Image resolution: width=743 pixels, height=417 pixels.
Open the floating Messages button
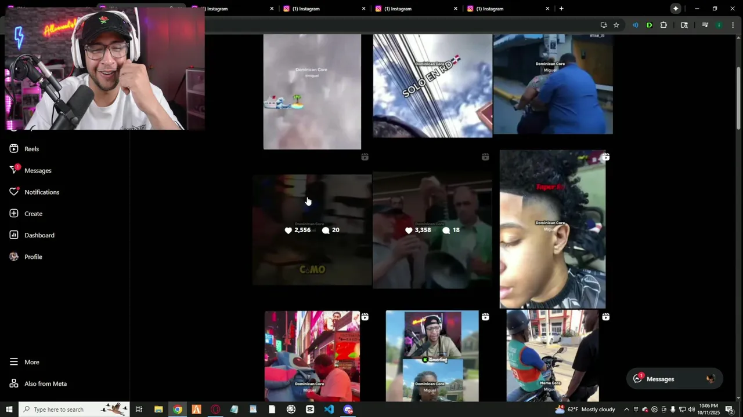click(675, 379)
